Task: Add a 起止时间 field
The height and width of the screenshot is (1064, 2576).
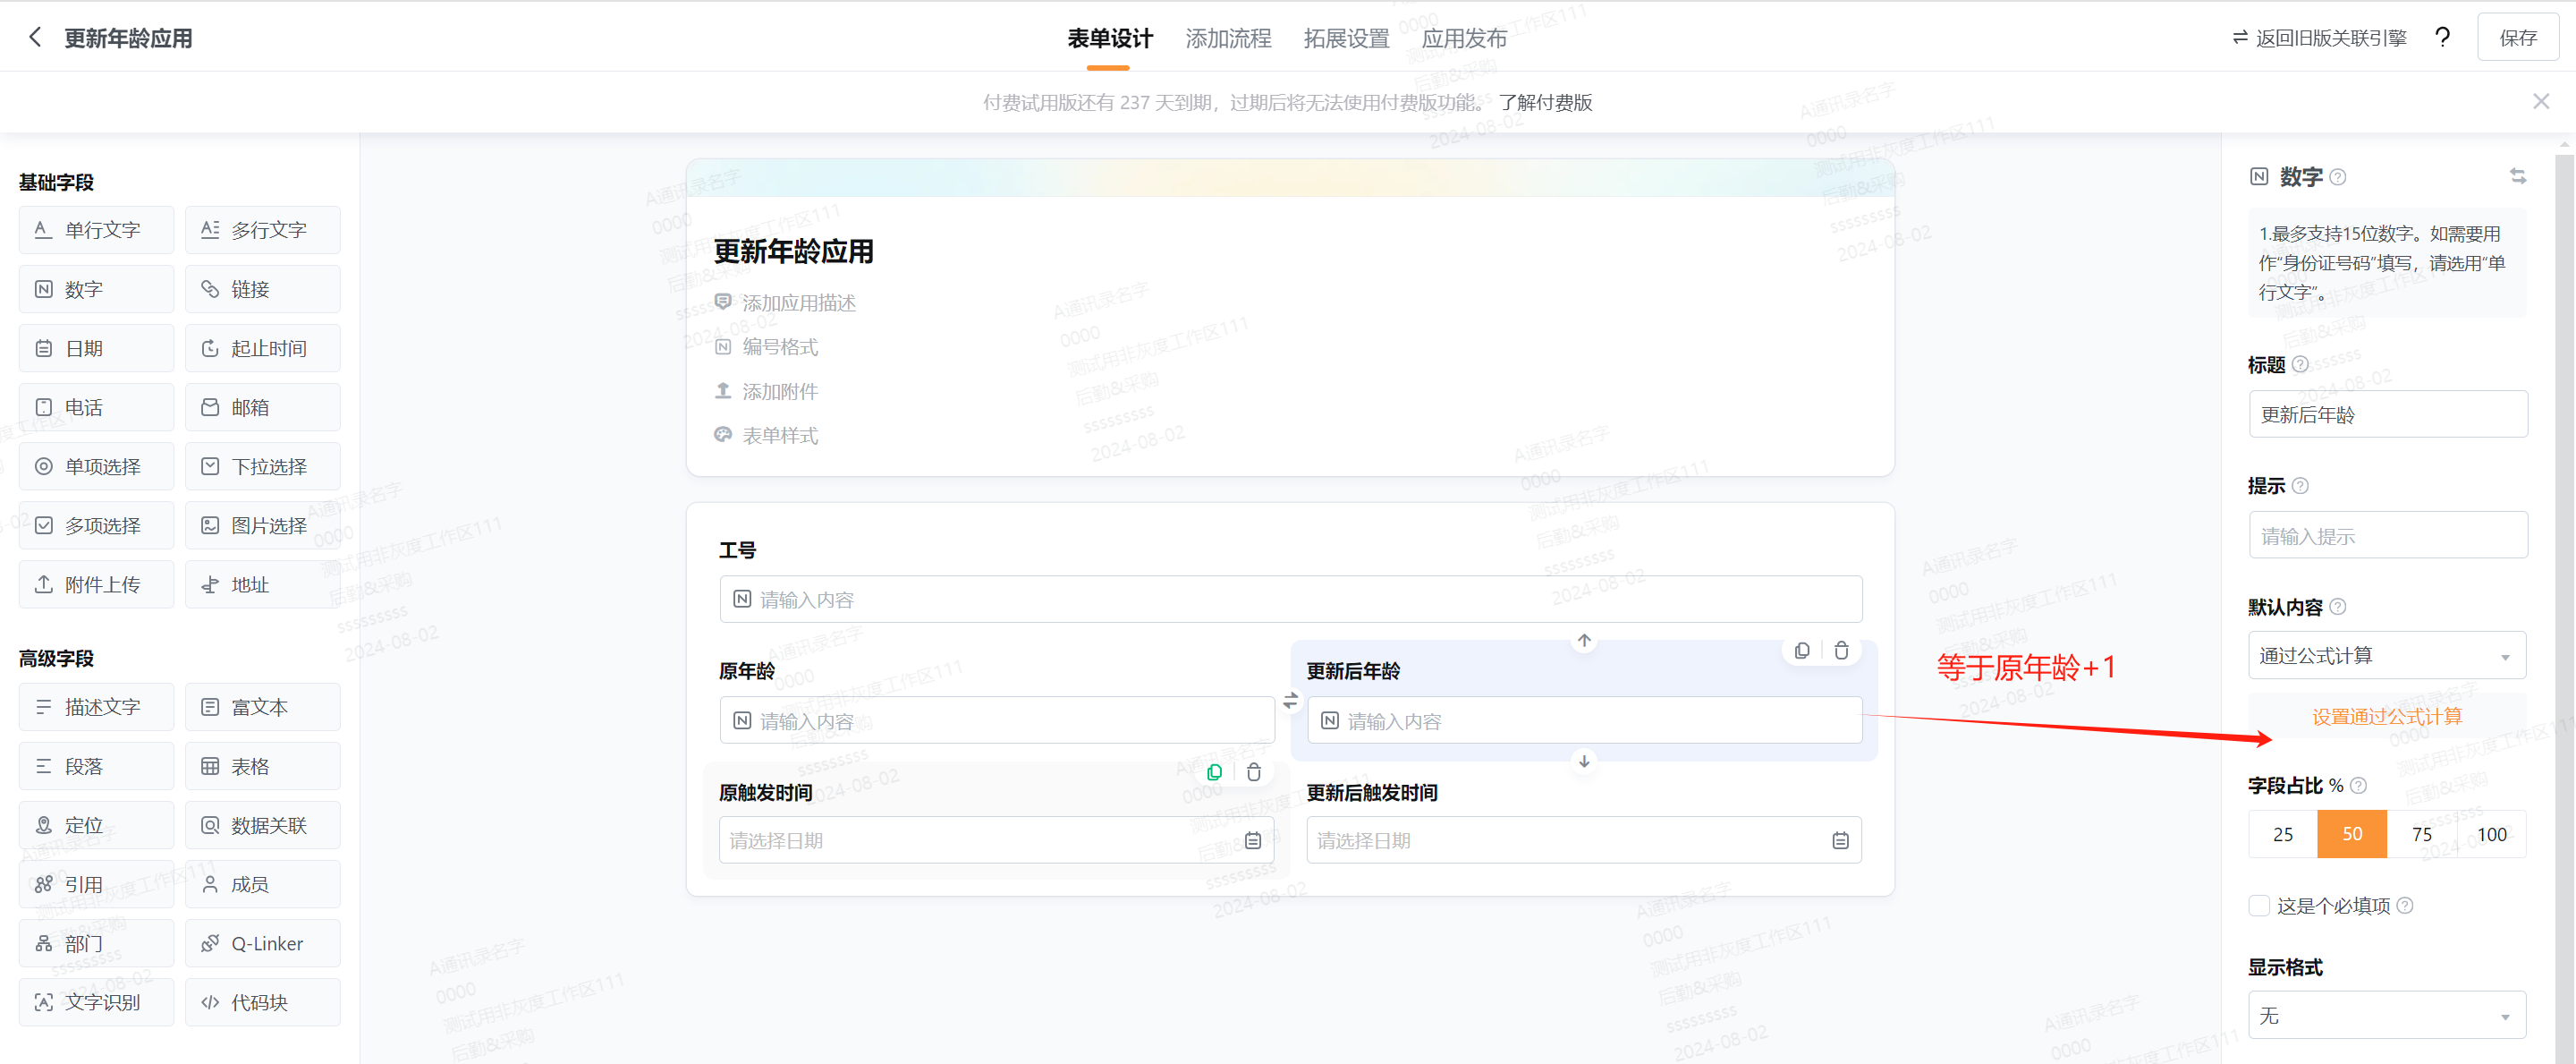Action: [x=263, y=348]
